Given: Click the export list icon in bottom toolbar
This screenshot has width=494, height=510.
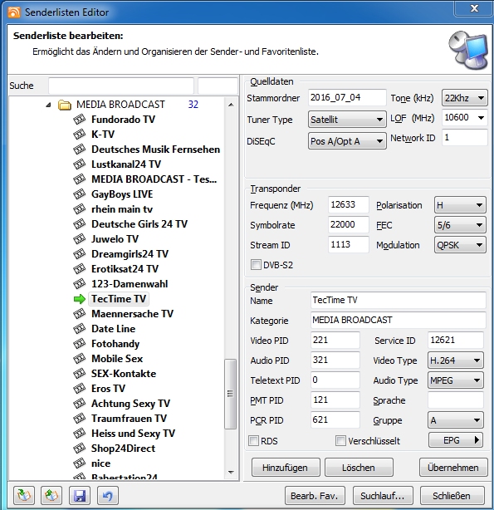Looking at the screenshot, I should [x=51, y=495].
